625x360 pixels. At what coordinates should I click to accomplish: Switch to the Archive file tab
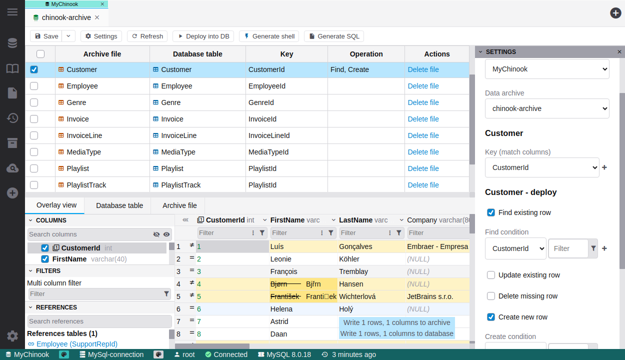point(179,205)
